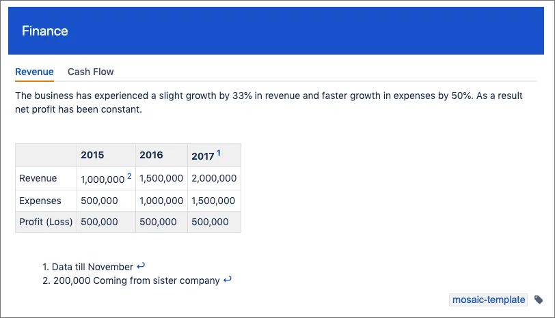Select 2015 expenses cell 500,000
The image size is (555, 318).
click(x=106, y=201)
